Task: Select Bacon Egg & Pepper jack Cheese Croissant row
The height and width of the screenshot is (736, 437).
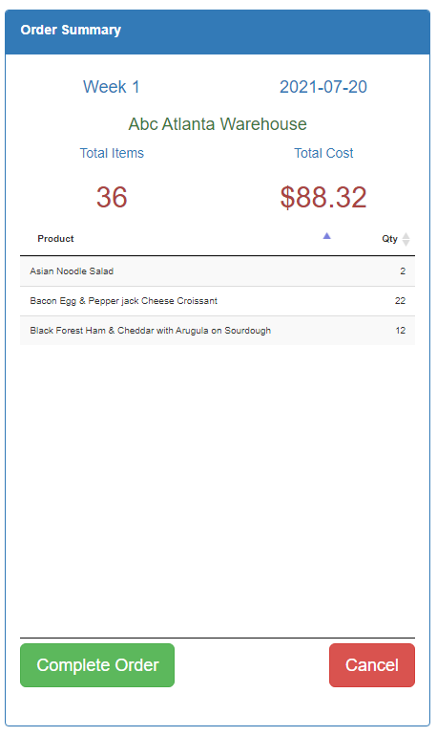Action: (x=218, y=301)
